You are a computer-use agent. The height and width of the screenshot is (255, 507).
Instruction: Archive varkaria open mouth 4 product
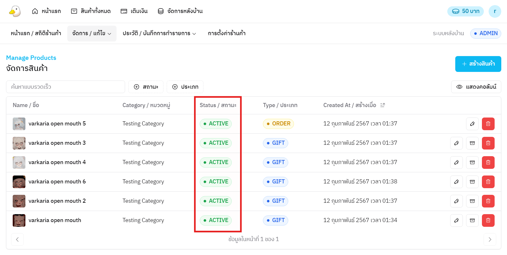pyautogui.click(x=472, y=163)
